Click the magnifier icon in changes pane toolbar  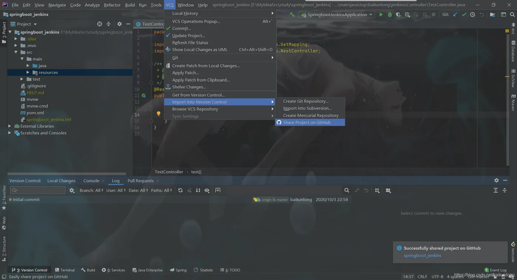347,190
